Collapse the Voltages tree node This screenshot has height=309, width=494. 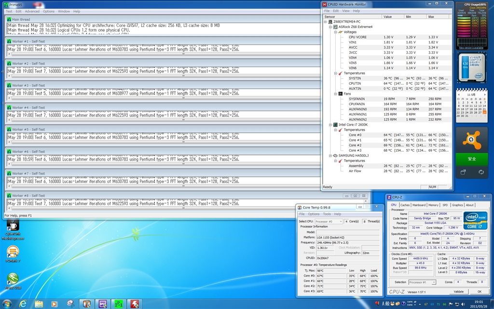coord(336,32)
